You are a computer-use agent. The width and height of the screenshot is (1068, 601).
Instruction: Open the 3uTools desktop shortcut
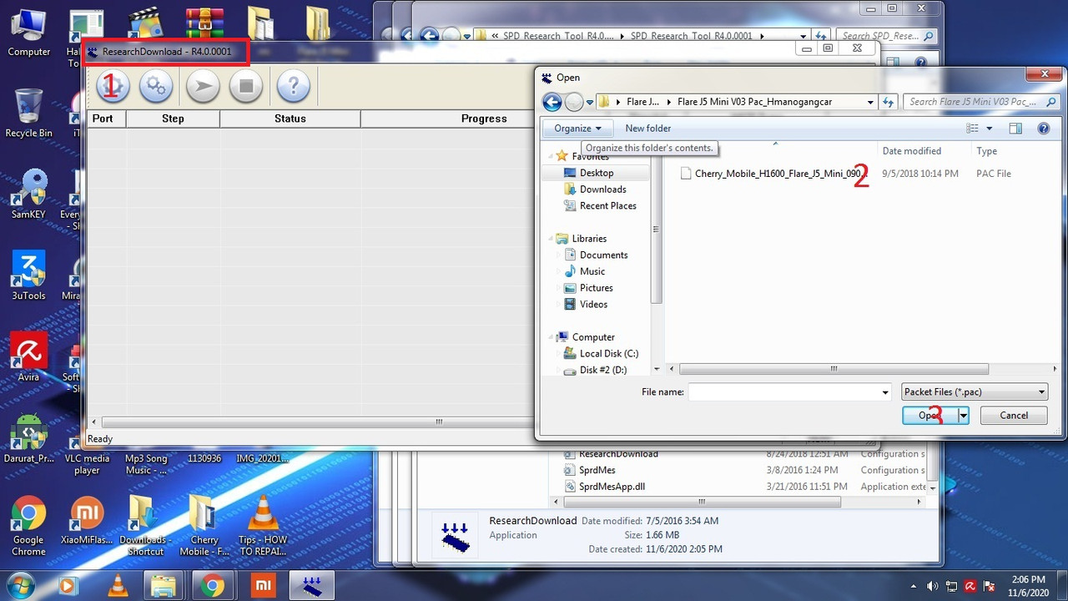(x=28, y=275)
